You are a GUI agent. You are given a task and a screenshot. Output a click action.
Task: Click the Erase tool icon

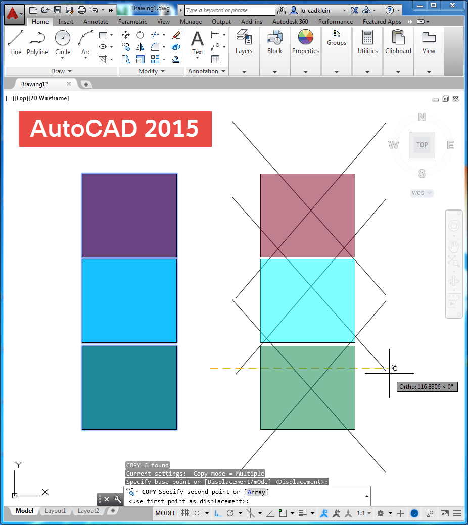[176, 35]
